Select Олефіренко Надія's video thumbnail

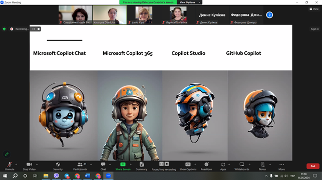click(75, 15)
